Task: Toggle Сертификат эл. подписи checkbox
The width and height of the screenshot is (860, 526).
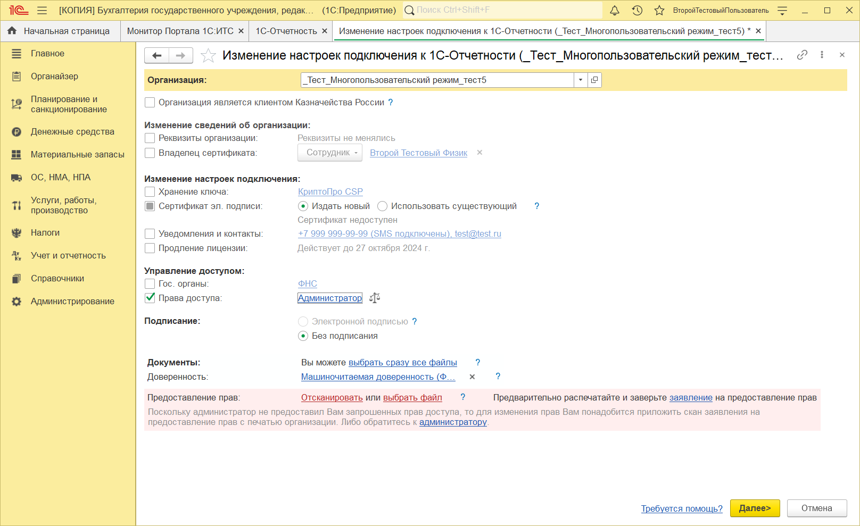Action: (x=150, y=206)
